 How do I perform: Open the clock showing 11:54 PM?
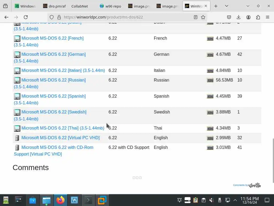click(x=250, y=200)
